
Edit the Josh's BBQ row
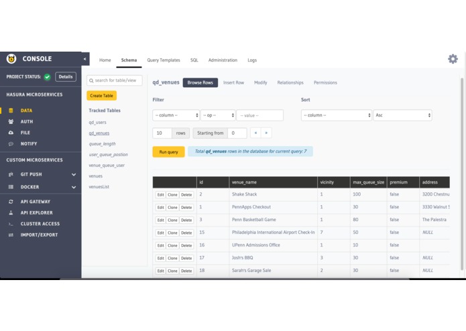point(160,258)
